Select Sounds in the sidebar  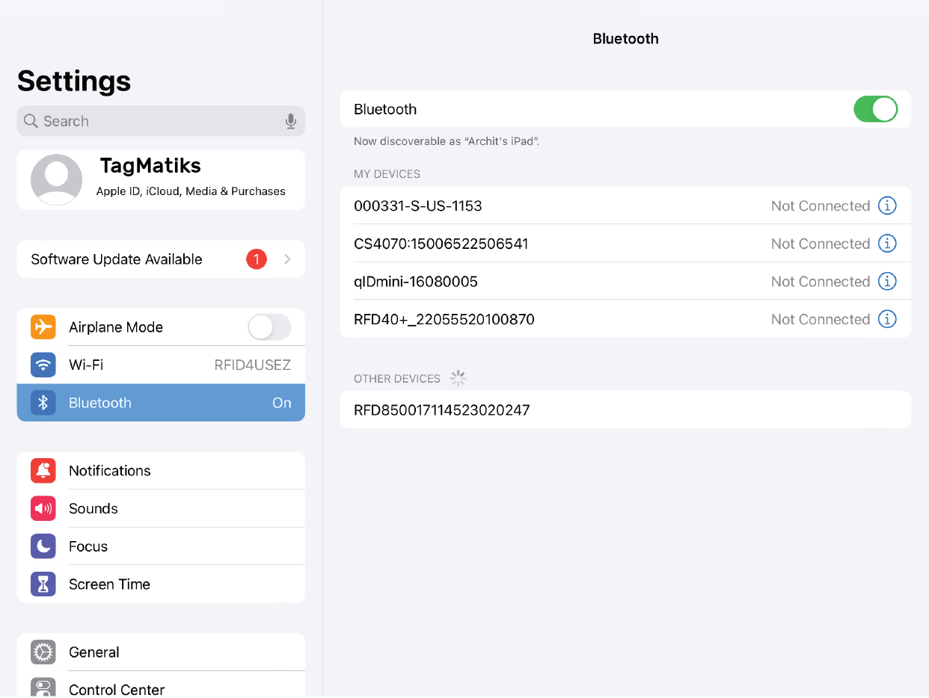(161, 509)
